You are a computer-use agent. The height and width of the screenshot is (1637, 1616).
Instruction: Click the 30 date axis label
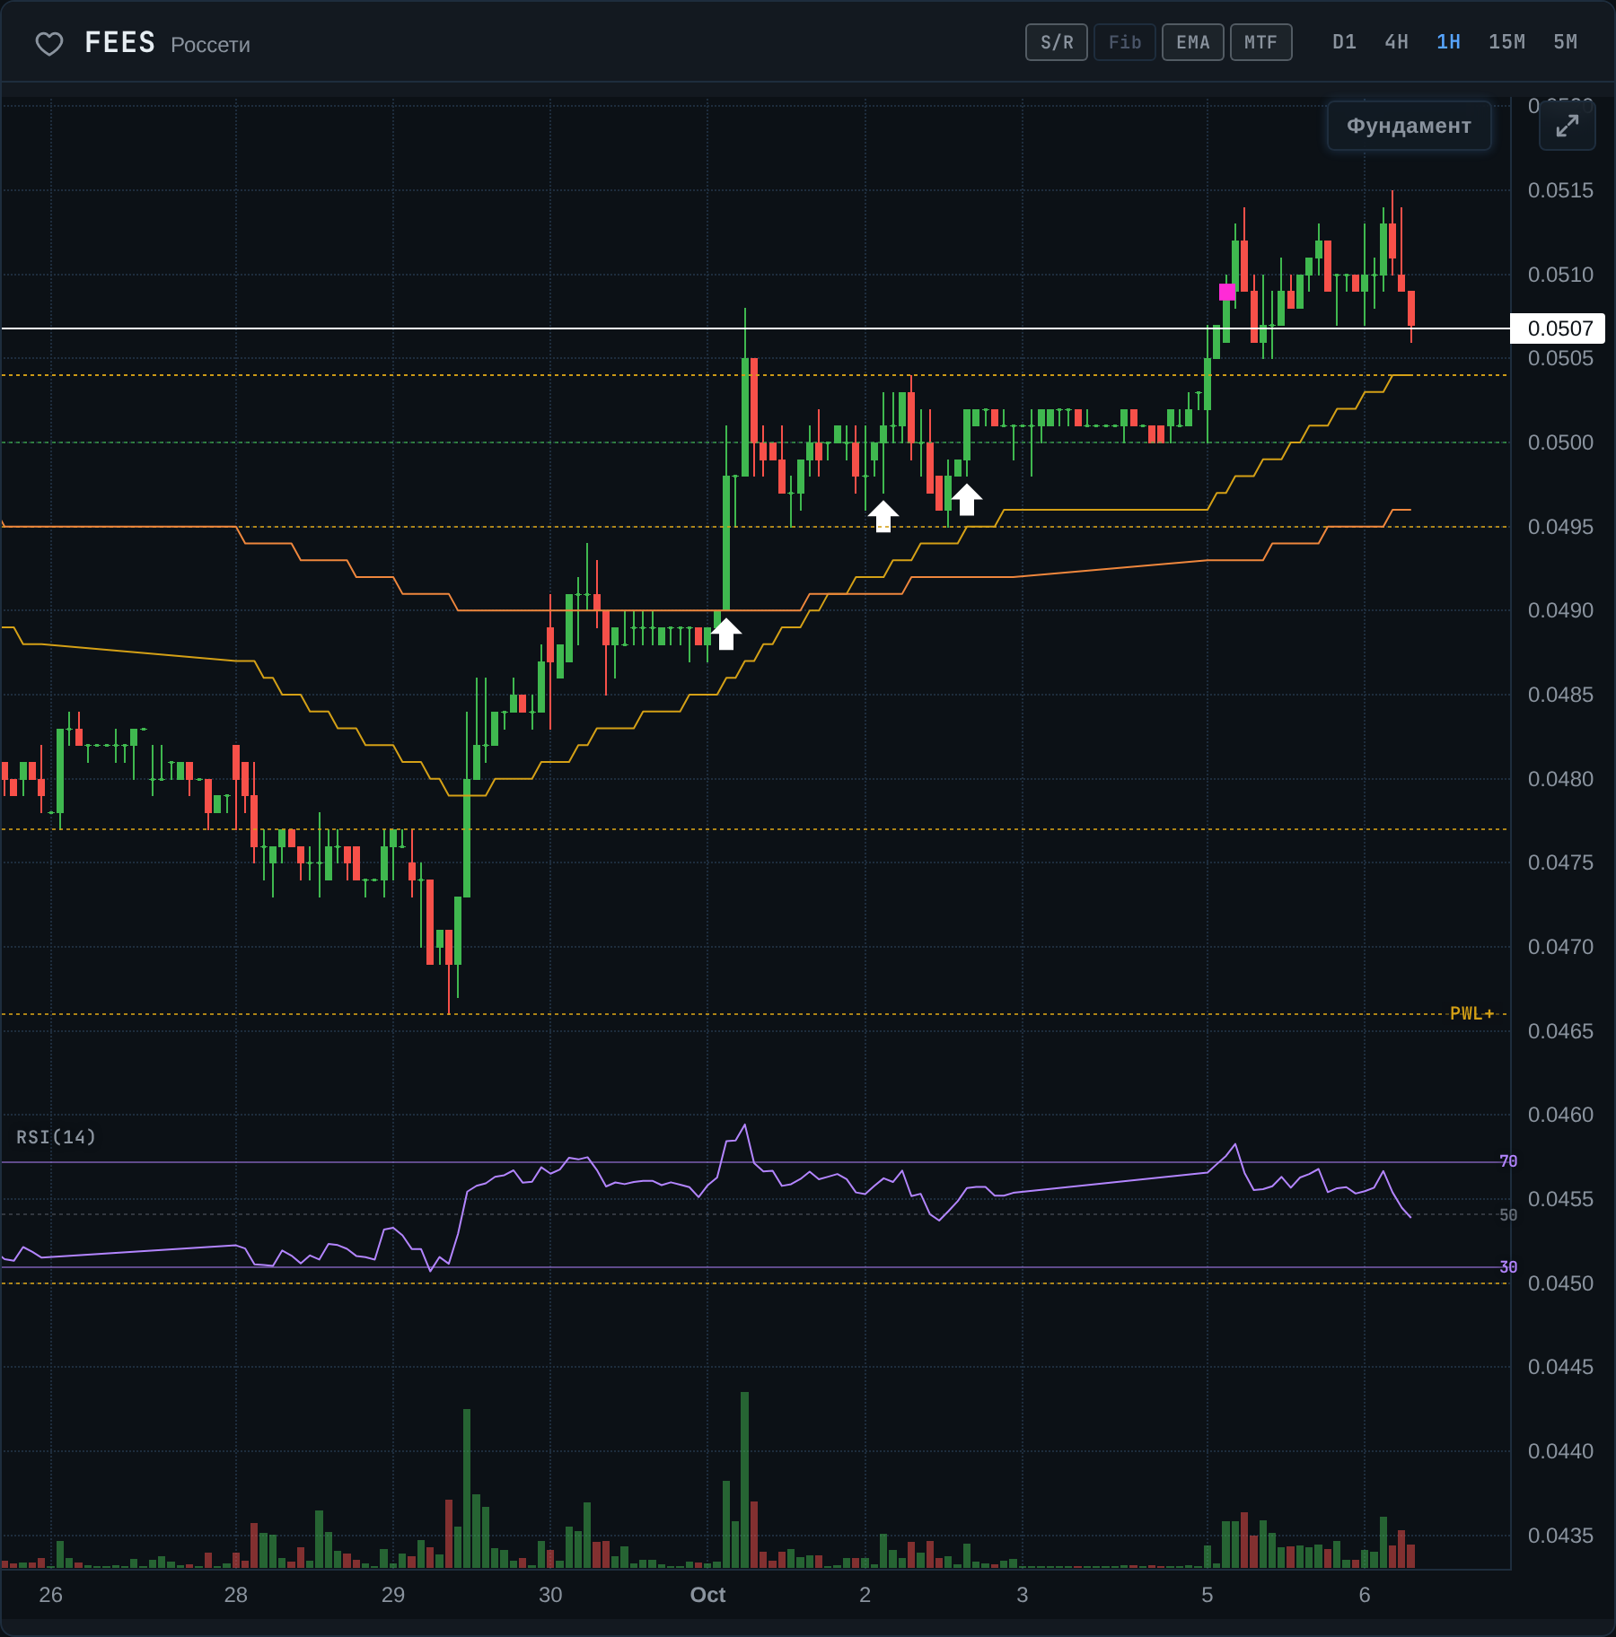[x=550, y=1595]
